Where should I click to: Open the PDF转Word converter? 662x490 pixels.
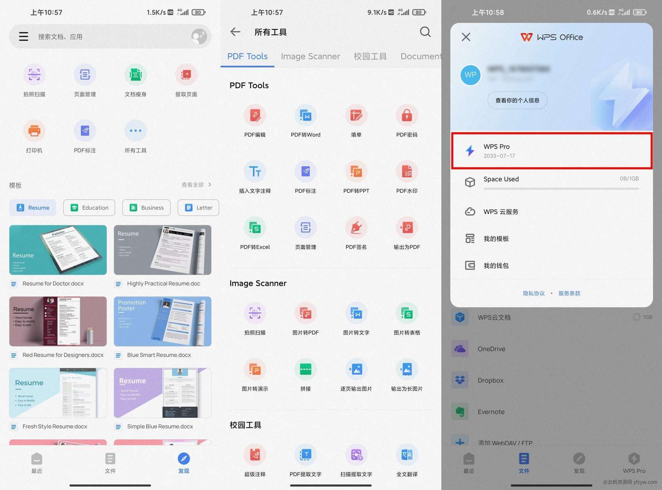point(306,121)
